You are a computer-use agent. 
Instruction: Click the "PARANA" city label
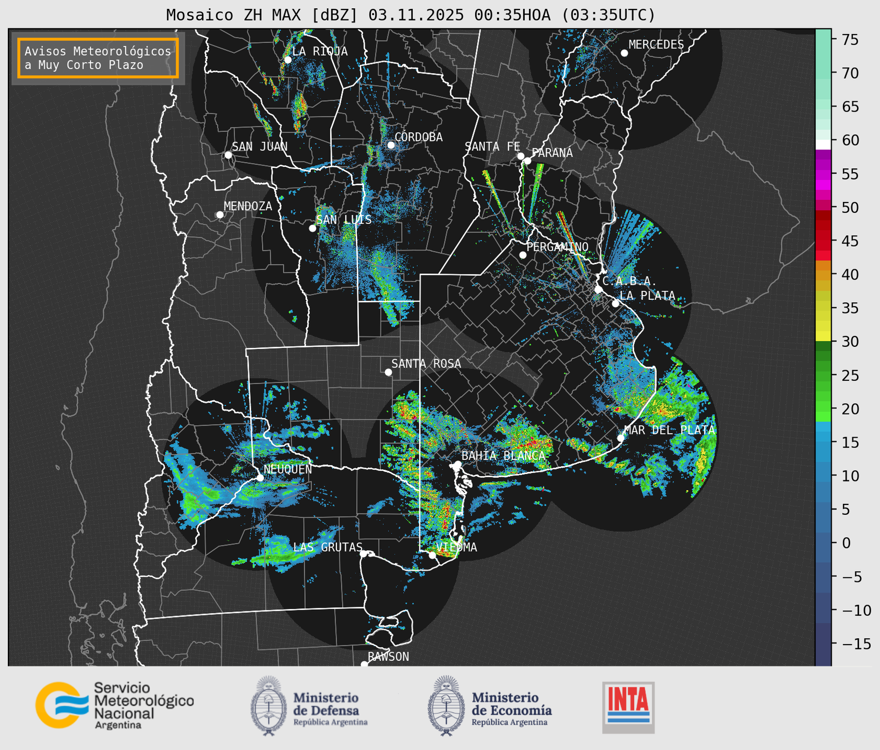coord(552,153)
